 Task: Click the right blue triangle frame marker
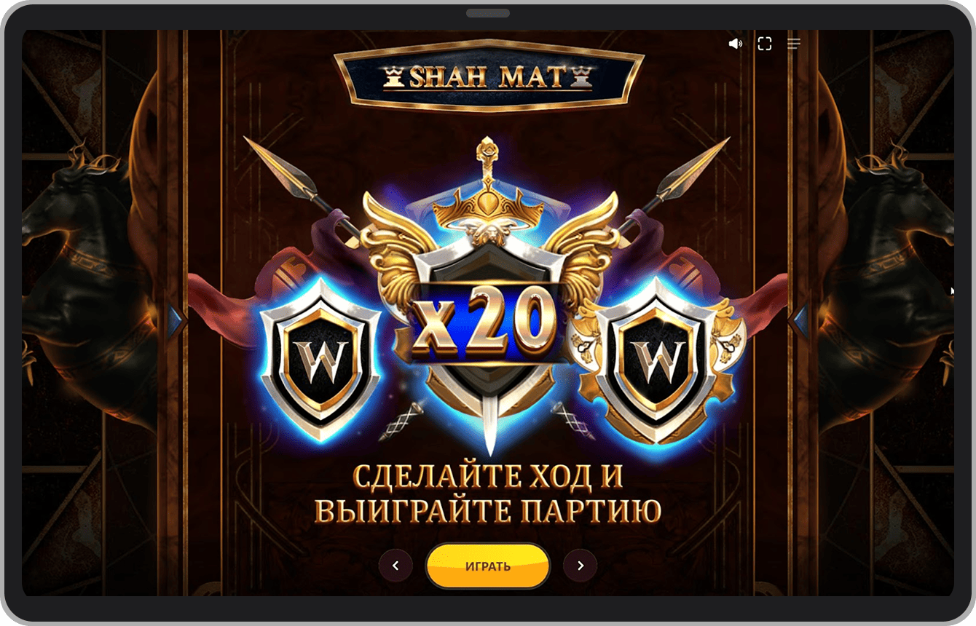799,321
